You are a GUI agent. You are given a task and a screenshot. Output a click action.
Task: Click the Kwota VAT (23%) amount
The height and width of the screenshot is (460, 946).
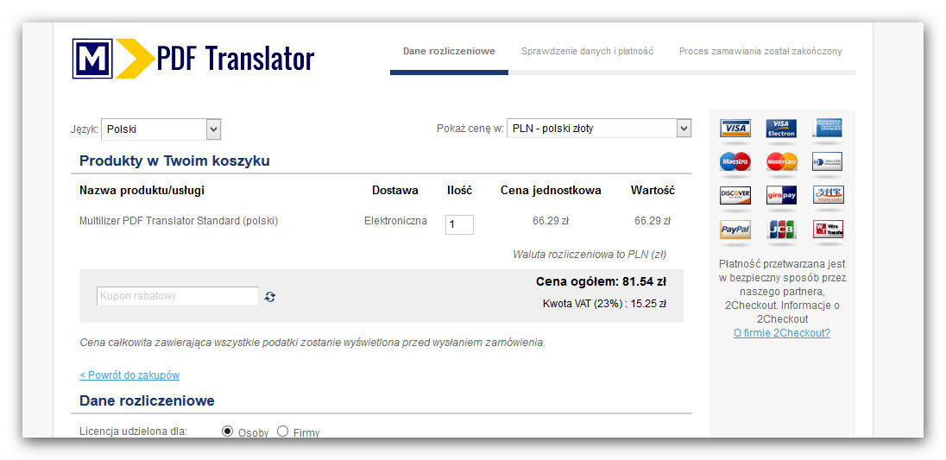click(604, 304)
